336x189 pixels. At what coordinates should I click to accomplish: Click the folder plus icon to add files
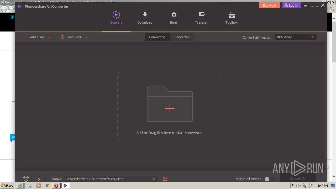coord(170,104)
